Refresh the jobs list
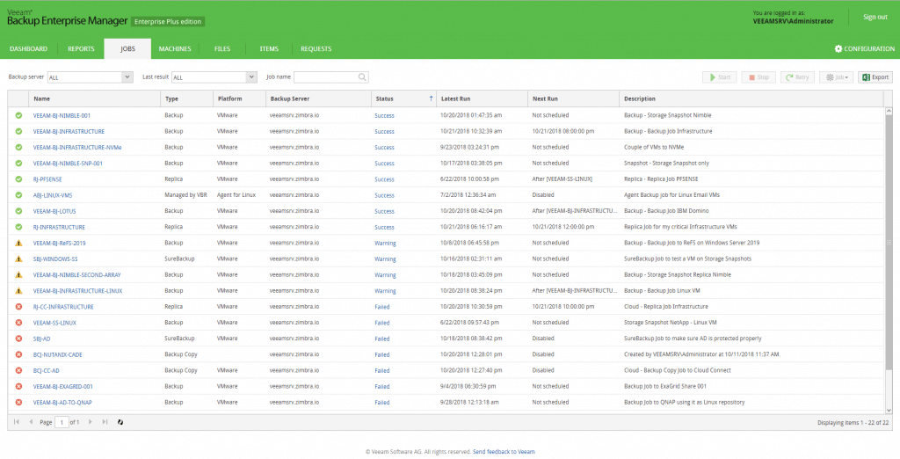Image resolution: width=900 pixels, height=459 pixels. pyautogui.click(x=120, y=422)
